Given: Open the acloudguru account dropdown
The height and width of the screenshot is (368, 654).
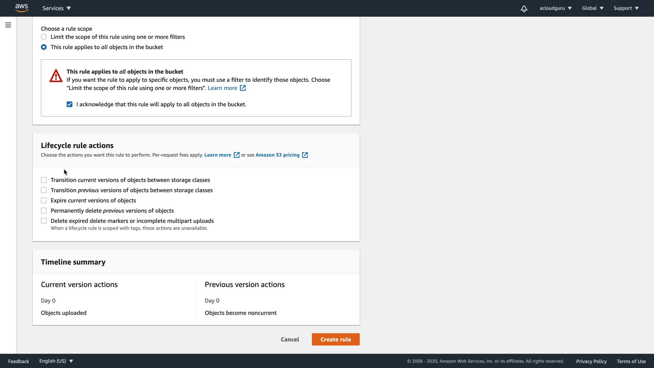Looking at the screenshot, I should 555,8.
